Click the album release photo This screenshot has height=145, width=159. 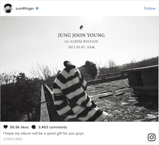tap(79, 69)
